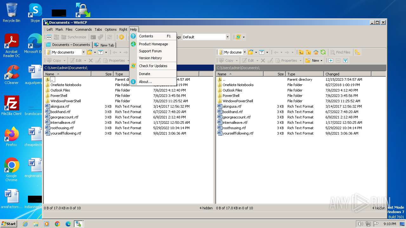Open the New Tab tab
The height and width of the screenshot is (228, 406).
click(x=104, y=45)
